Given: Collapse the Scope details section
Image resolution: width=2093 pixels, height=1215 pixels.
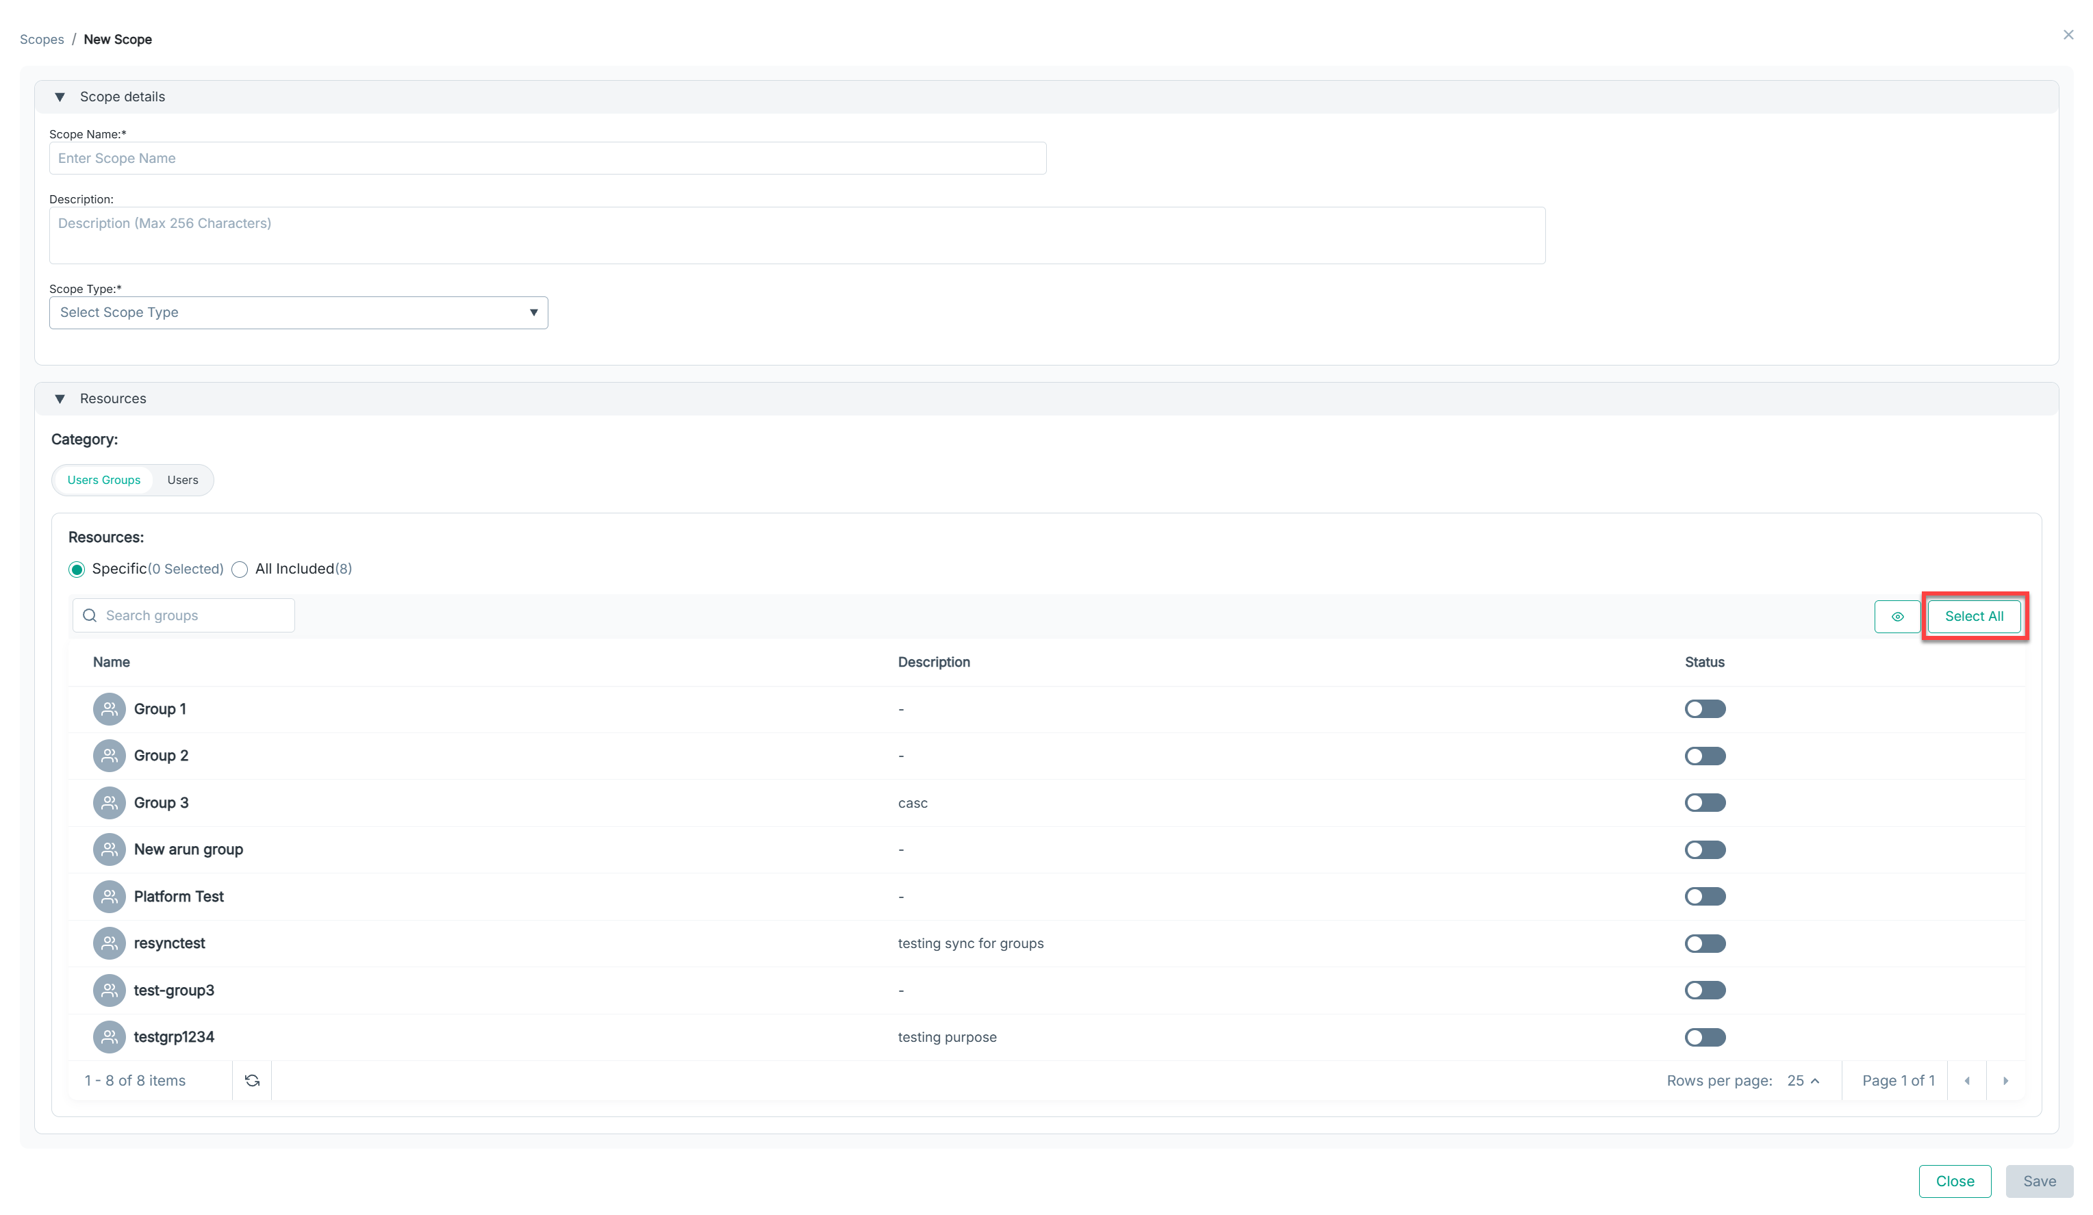Looking at the screenshot, I should coord(60,97).
